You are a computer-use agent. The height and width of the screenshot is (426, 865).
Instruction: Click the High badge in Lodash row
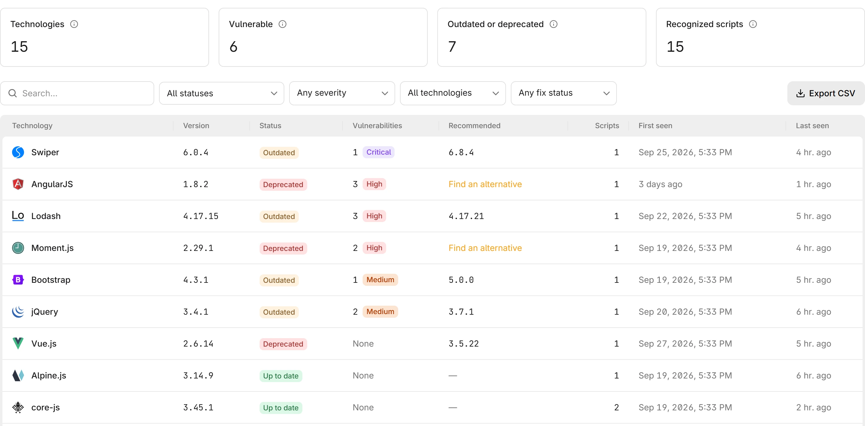pos(374,216)
